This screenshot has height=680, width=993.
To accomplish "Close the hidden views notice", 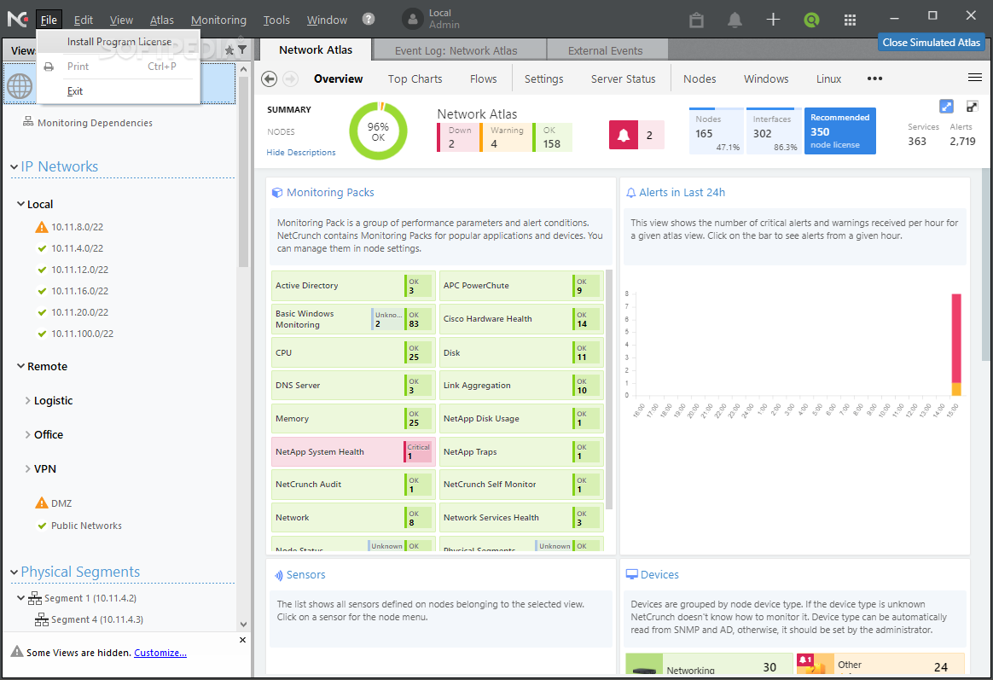I will (242, 640).
